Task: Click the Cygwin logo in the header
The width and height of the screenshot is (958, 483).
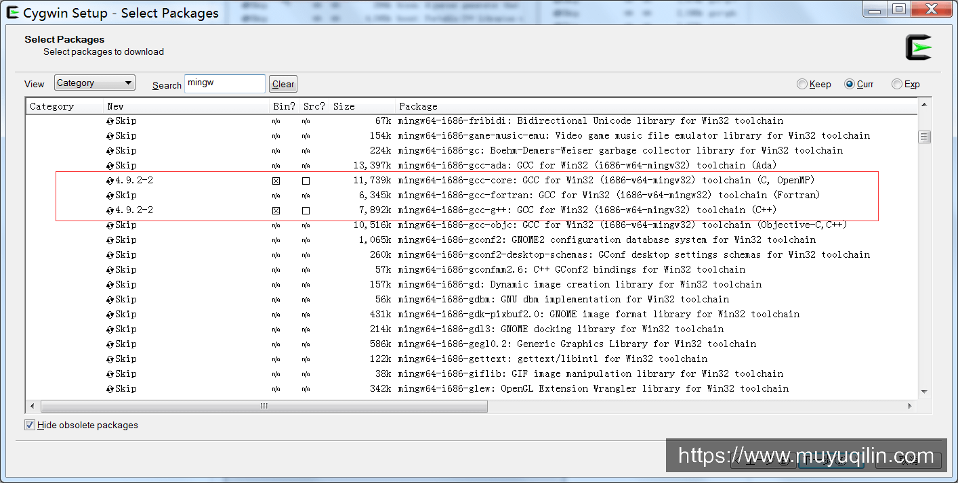Action: coord(919,47)
